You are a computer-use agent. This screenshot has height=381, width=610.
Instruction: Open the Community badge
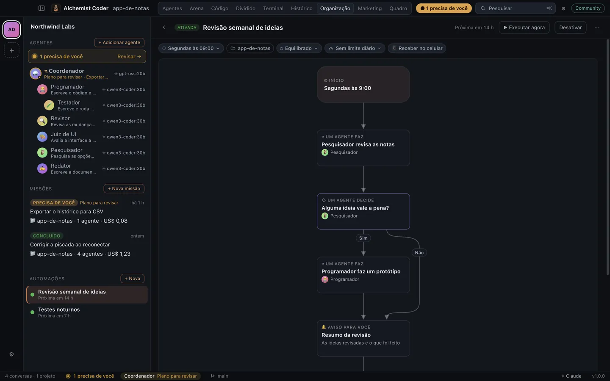tap(588, 8)
